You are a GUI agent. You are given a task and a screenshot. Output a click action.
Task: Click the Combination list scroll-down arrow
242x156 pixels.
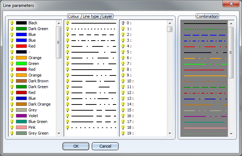(x=231, y=134)
